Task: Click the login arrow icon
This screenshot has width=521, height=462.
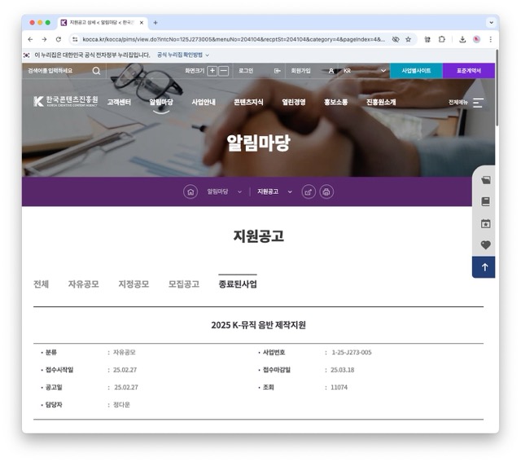Action: pyautogui.click(x=277, y=71)
